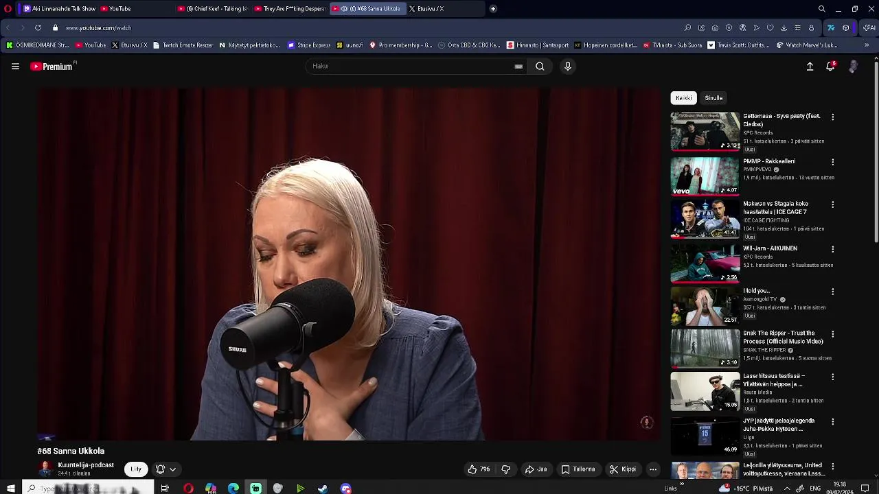The image size is (879, 494).
Task: Open Kuuntelija-podcast channel avatar
Action: point(45,469)
